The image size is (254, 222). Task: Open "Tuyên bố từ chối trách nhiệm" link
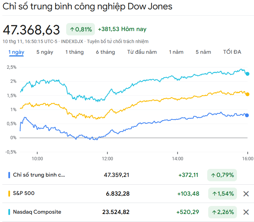click(118, 41)
